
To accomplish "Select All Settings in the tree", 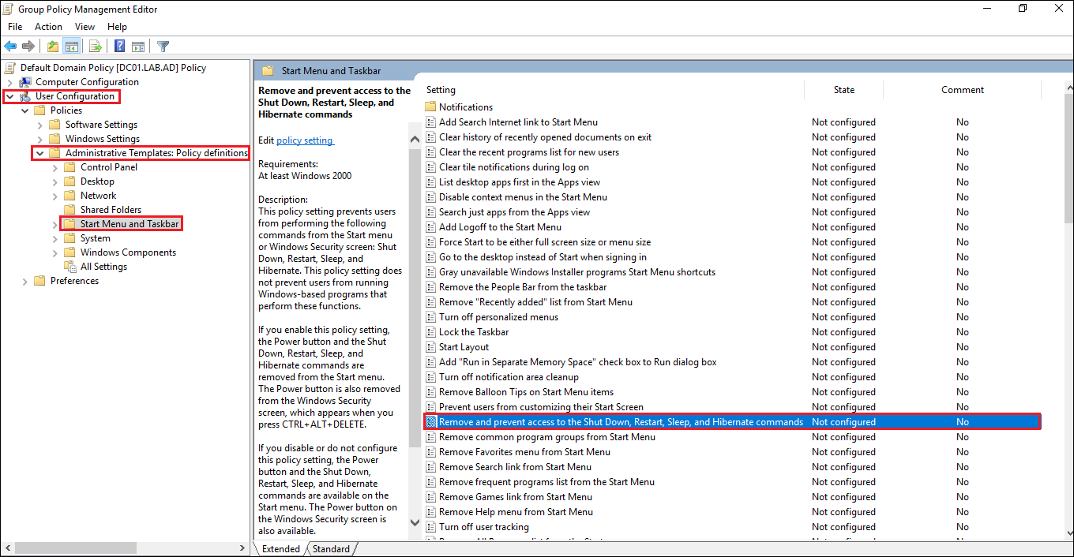I will 103,267.
